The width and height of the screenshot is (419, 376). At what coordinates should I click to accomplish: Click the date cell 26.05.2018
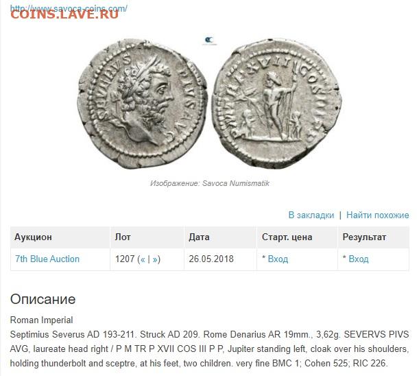(x=211, y=259)
